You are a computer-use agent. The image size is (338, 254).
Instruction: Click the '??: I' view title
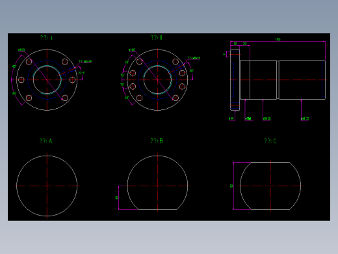click(x=46, y=38)
